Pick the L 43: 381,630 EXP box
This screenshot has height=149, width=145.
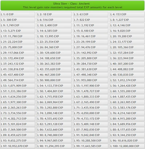coord(91,69)
